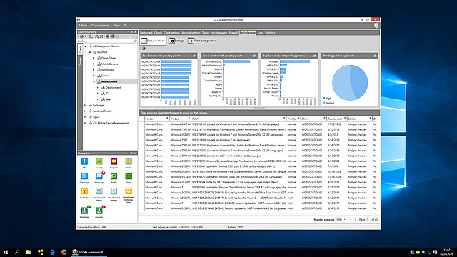Expand the MobileDevices tree node
The image size is (457, 257).
click(94, 64)
